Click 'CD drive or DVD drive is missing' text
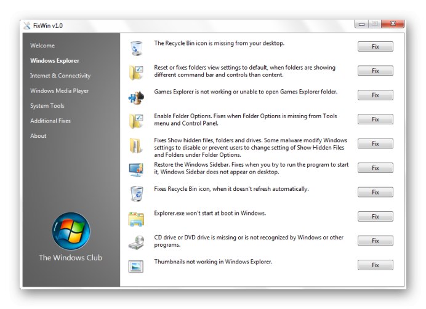The image size is (426, 309). click(249, 241)
